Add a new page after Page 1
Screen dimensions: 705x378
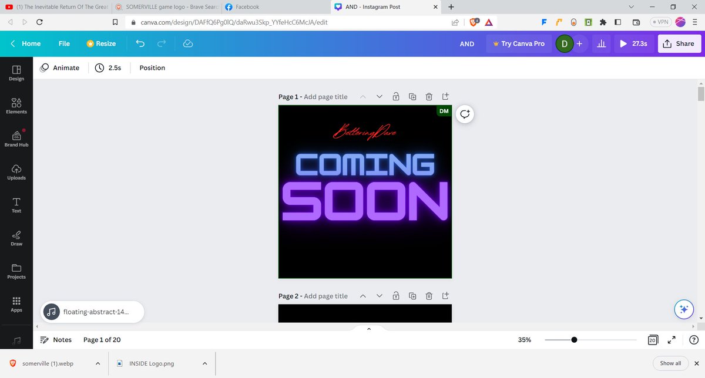445,97
